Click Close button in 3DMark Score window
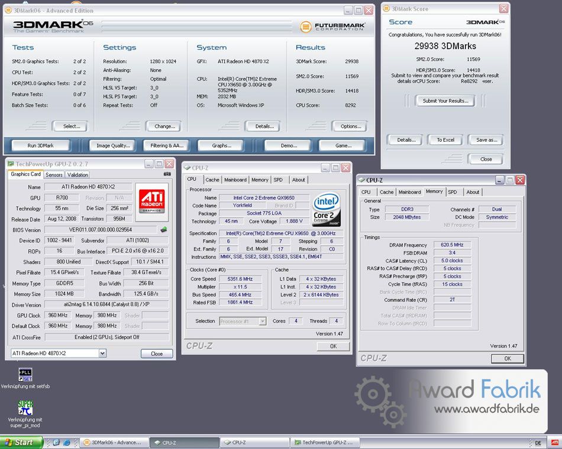This screenshot has width=562, height=449. click(x=486, y=159)
